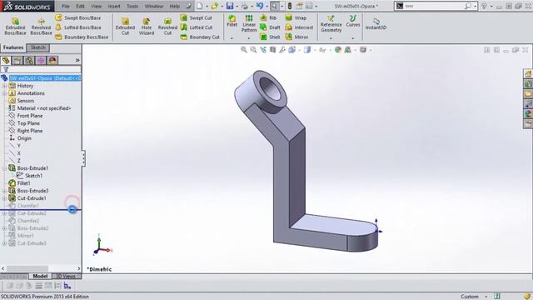Screen dimensions: 533x300
Task: Switch to the Sketch tab
Action: pyautogui.click(x=38, y=47)
